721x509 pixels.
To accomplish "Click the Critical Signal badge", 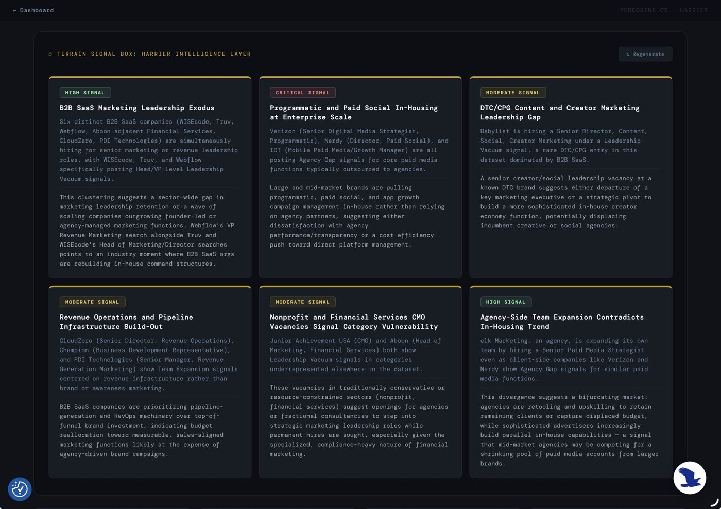I will (x=302, y=93).
